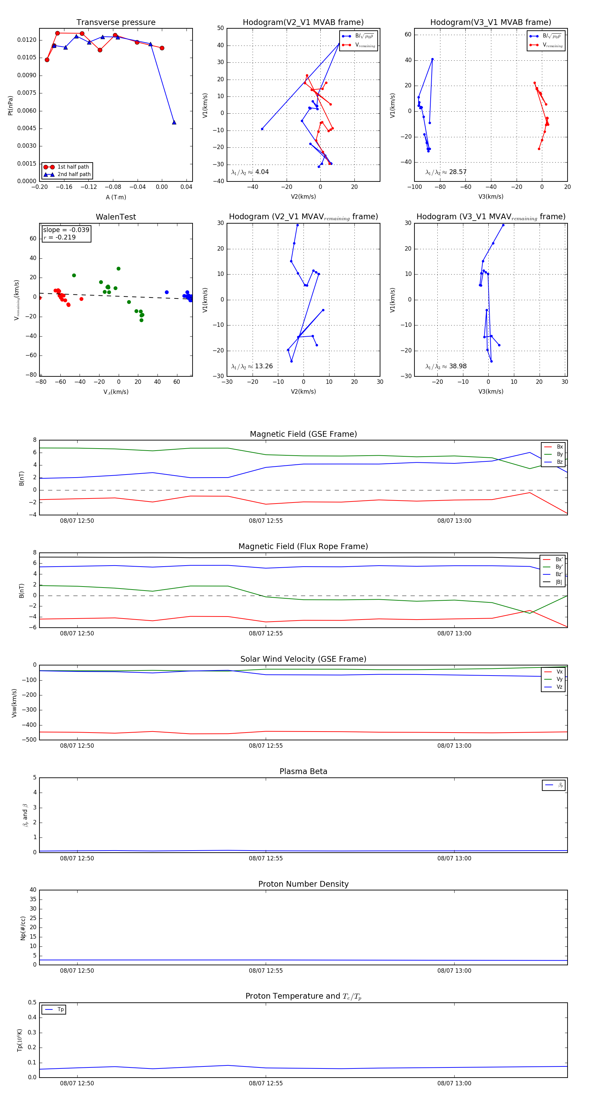Click the 'Vz' legend entry
This screenshot has width=607, height=1113.
[553, 687]
